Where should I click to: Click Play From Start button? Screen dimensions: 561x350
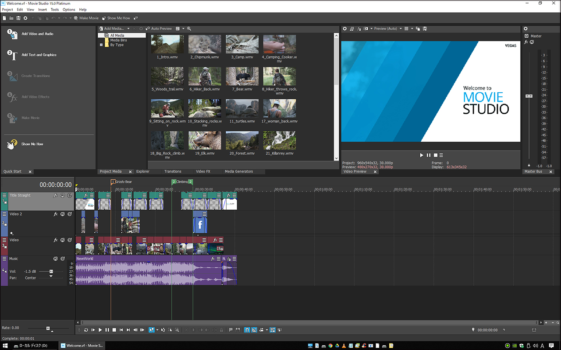click(x=93, y=330)
